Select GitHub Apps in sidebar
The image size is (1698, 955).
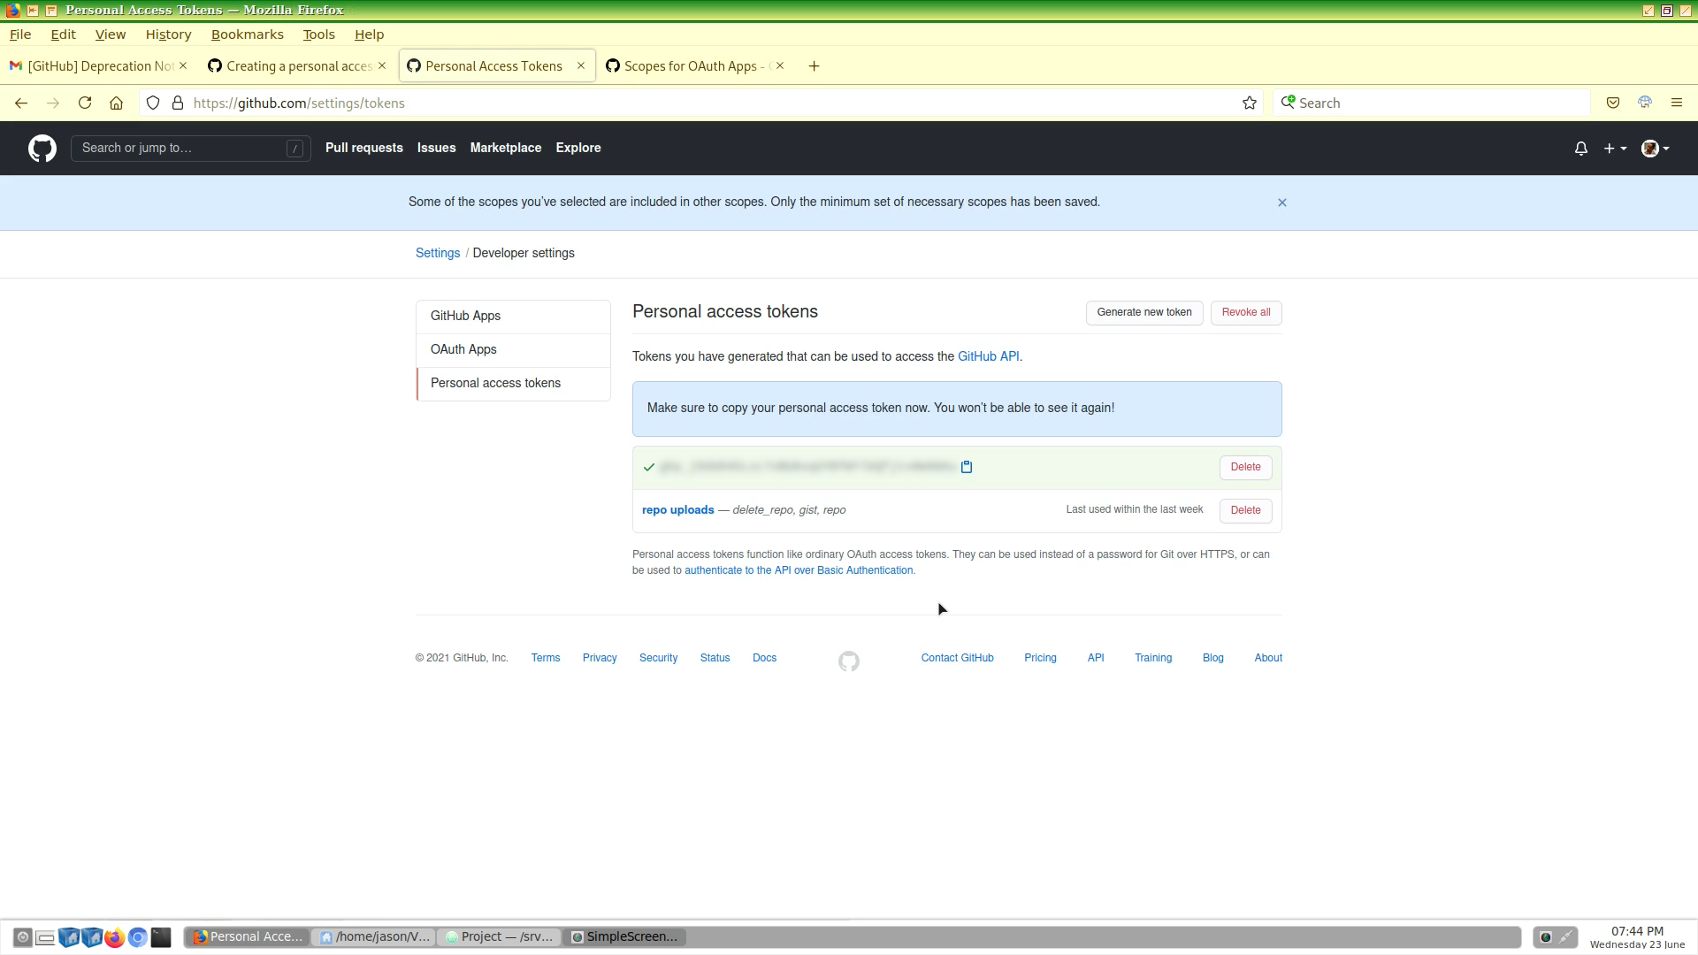pos(513,317)
